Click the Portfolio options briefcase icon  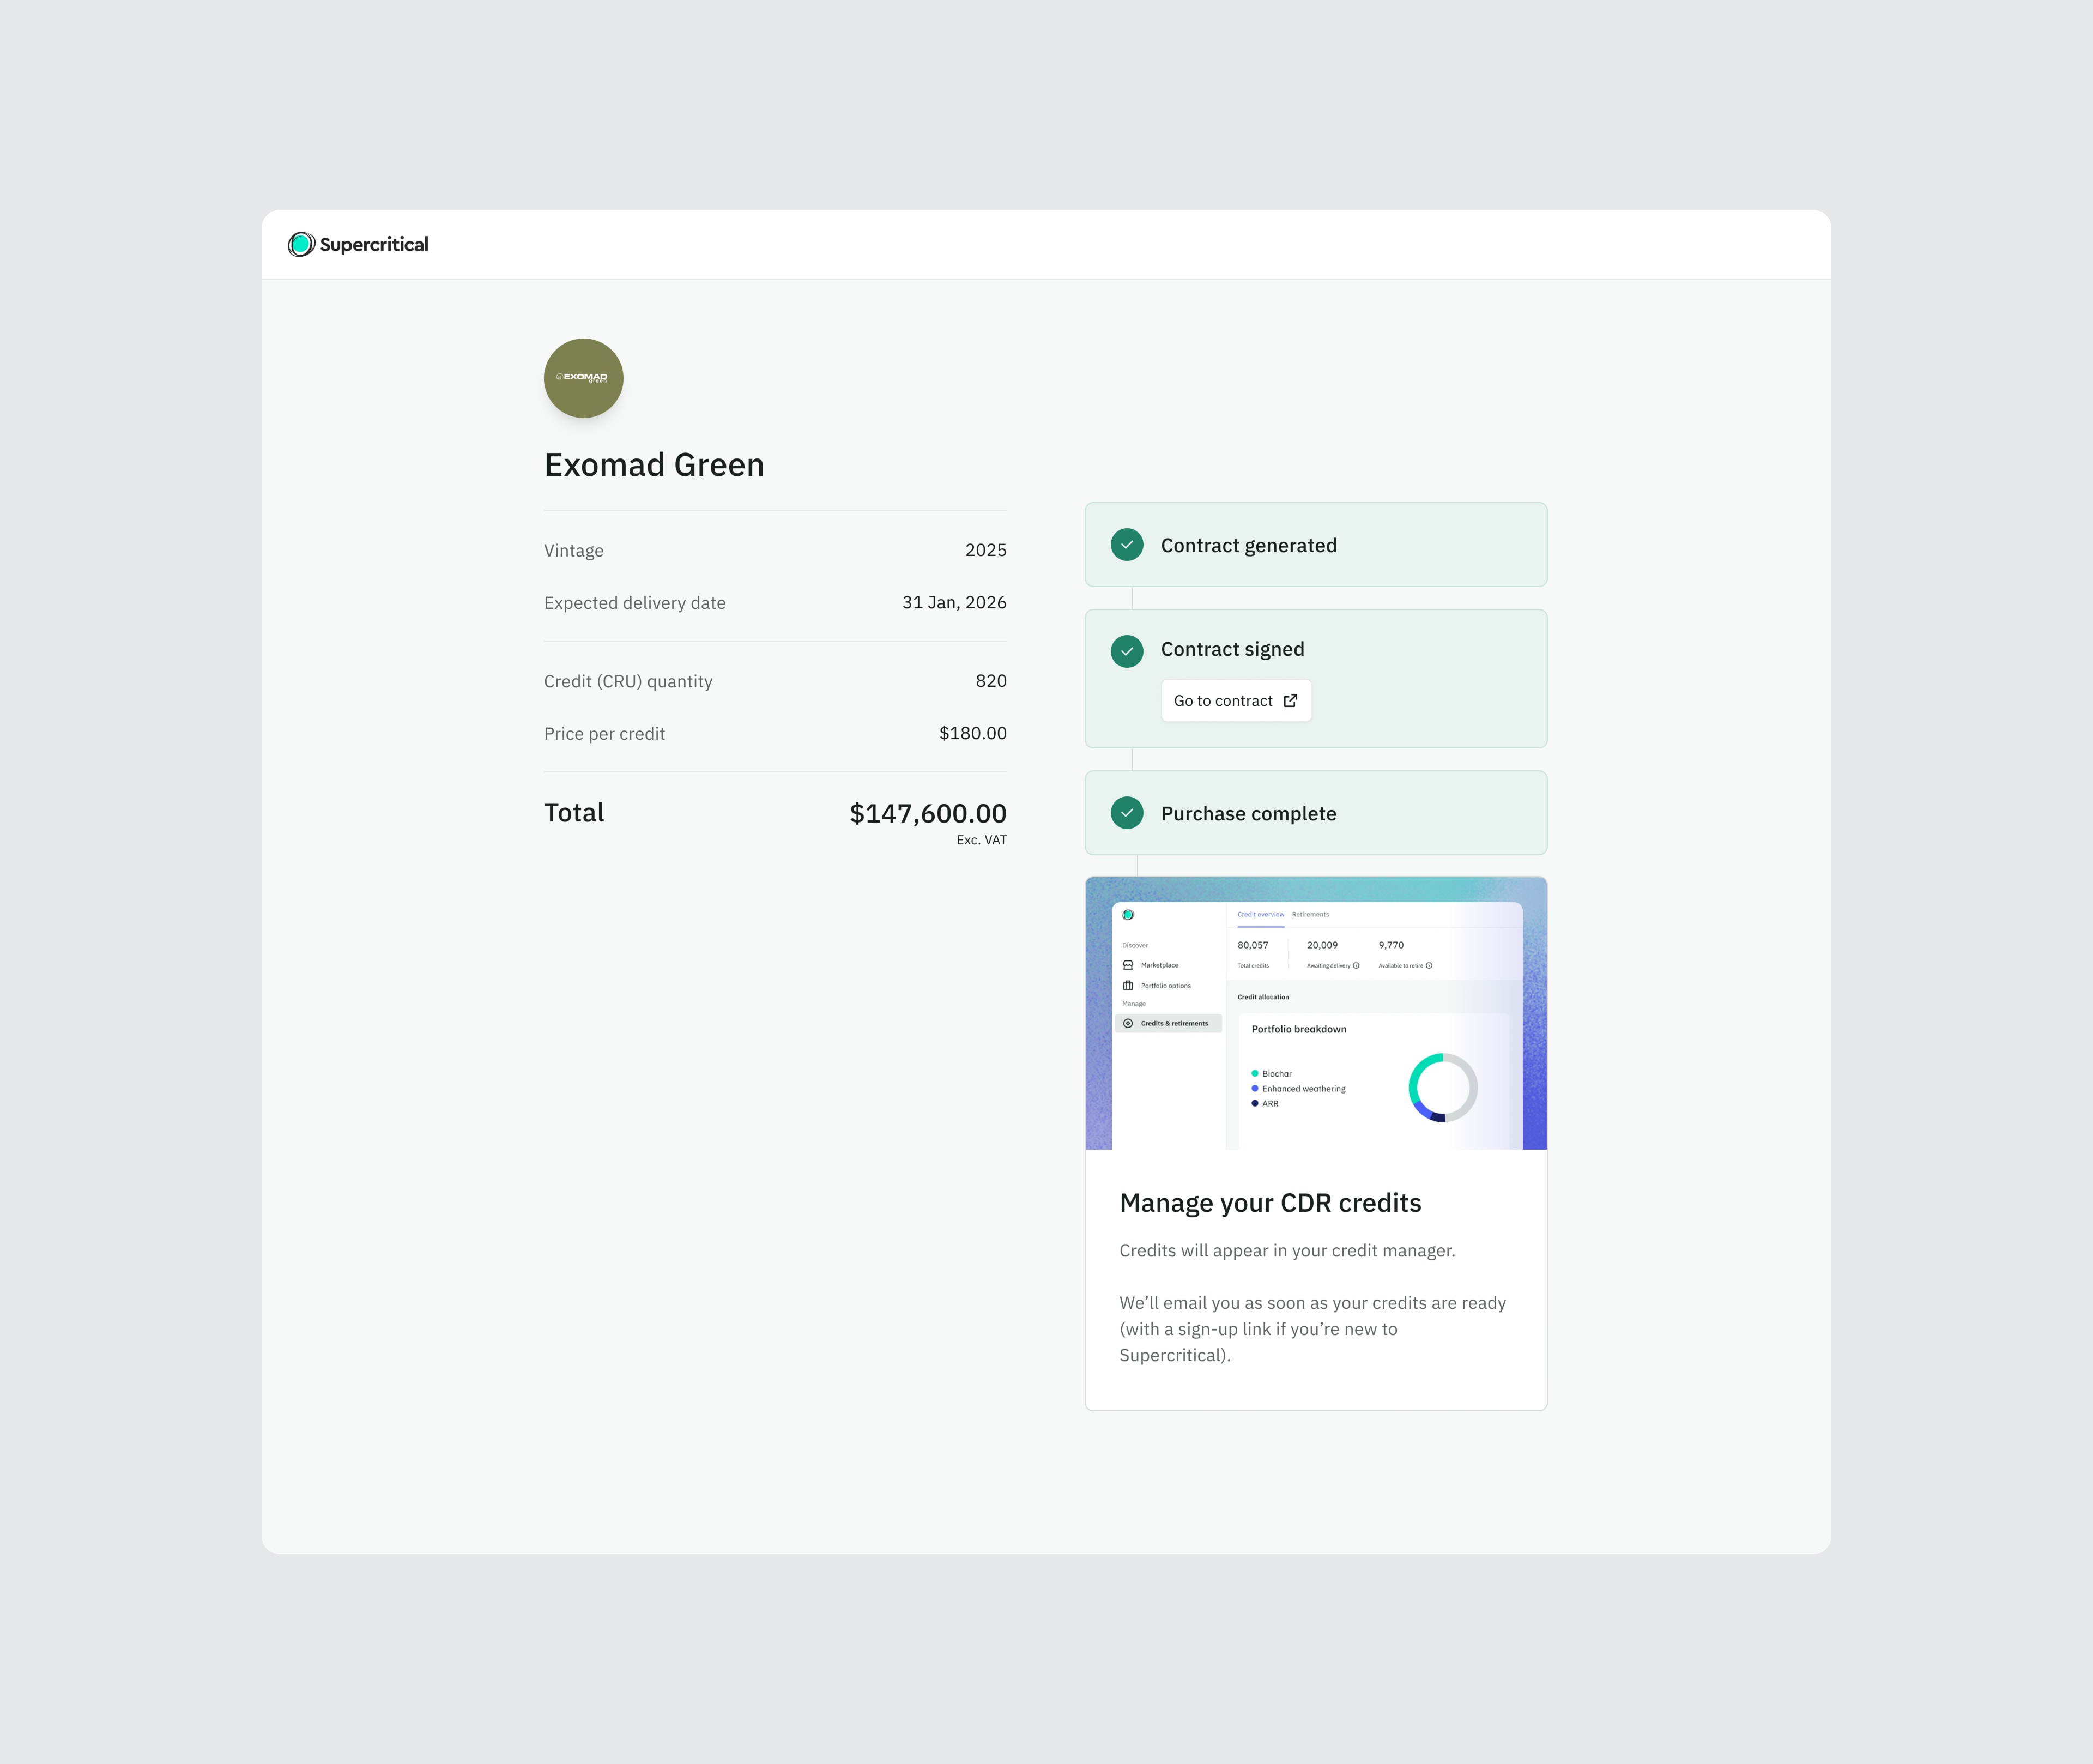1128,986
